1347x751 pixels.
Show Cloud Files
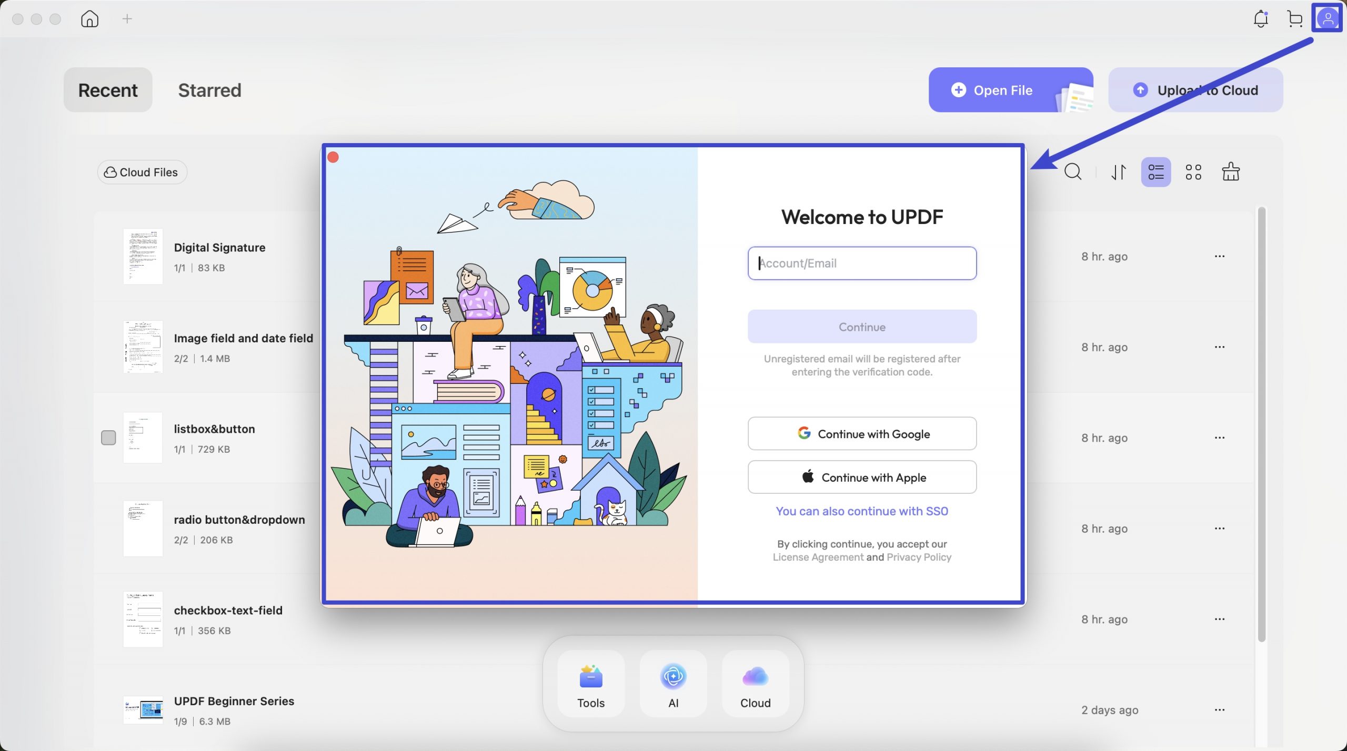[142, 172]
